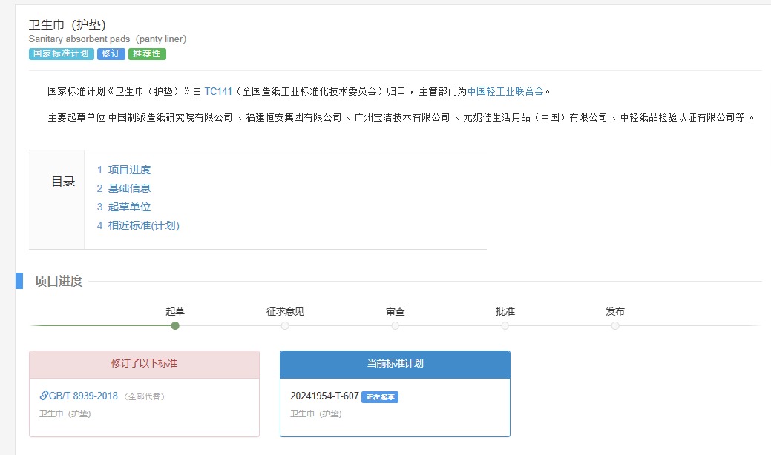Click 福建恒安集团有限公司 drafting unit text

pyautogui.click(x=294, y=117)
